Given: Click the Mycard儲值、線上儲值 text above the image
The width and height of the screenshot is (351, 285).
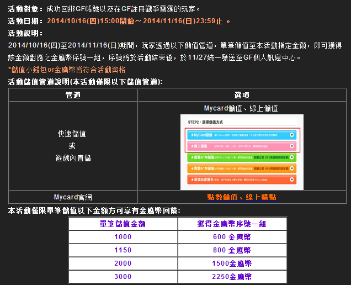Looking at the screenshot, I should click(241, 108).
